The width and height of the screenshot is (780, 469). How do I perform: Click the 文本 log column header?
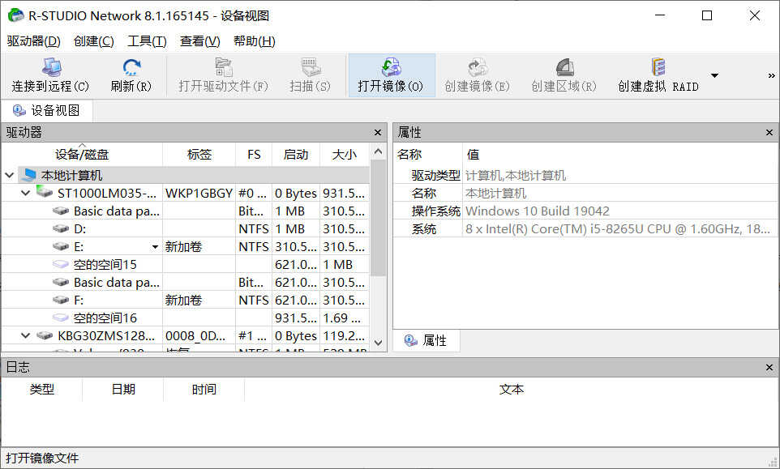click(x=512, y=389)
